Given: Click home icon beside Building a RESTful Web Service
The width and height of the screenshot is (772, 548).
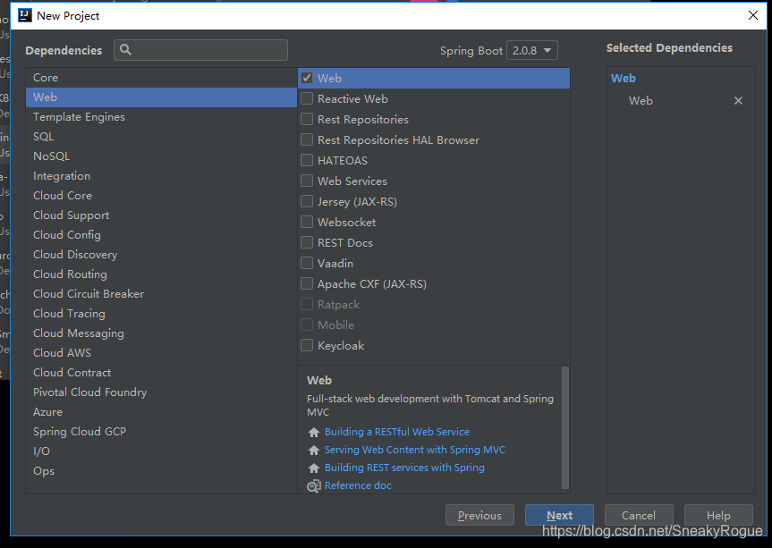Looking at the screenshot, I should pyautogui.click(x=314, y=432).
